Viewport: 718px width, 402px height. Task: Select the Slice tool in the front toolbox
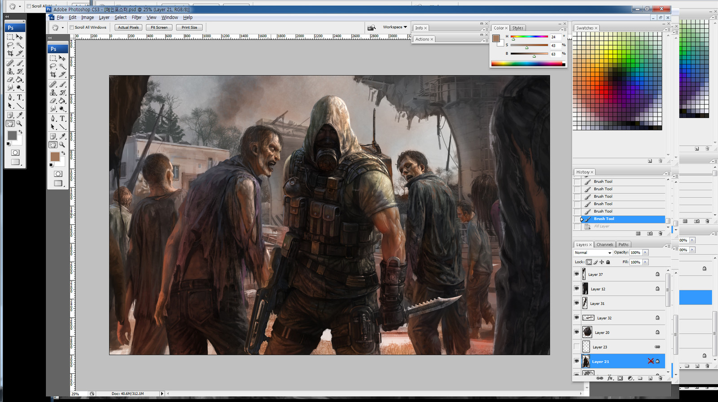point(62,74)
